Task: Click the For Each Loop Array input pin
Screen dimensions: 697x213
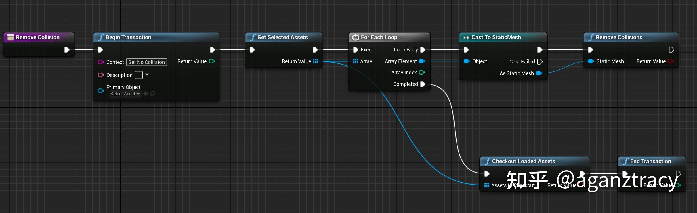Action: click(x=356, y=61)
